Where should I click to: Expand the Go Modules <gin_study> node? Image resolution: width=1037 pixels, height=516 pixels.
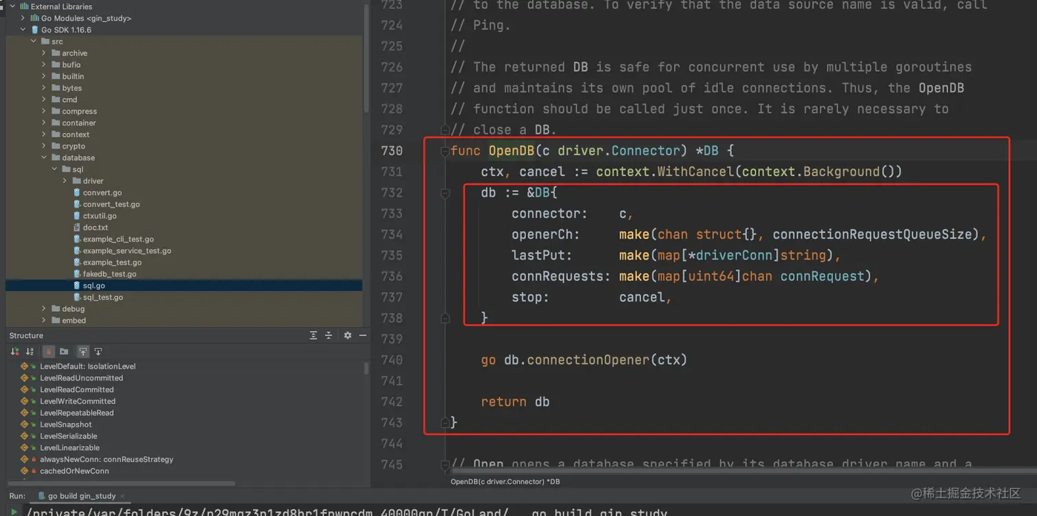(x=23, y=19)
